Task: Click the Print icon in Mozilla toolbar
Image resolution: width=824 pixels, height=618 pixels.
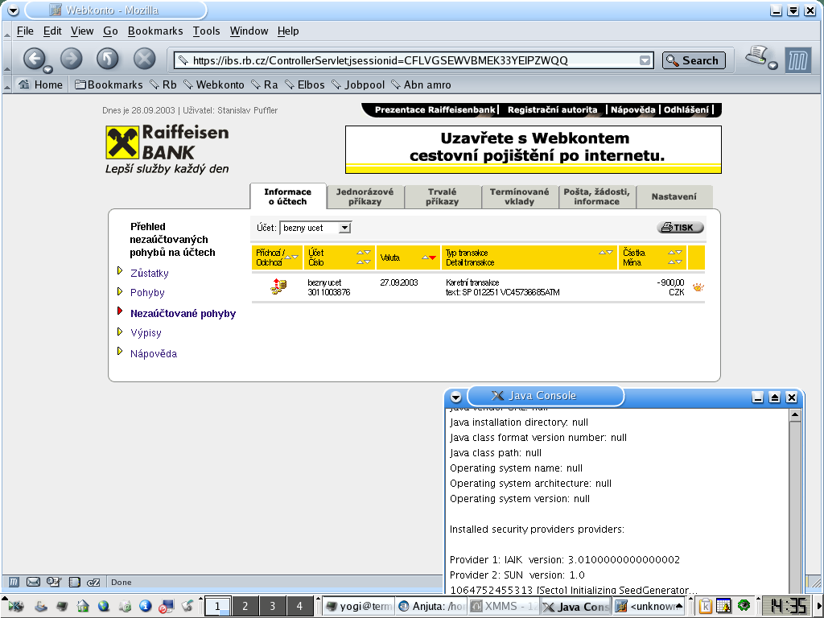Action: [757, 56]
